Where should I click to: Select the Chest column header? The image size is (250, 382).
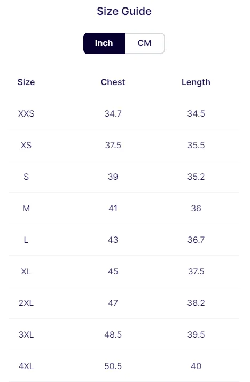[x=113, y=82]
